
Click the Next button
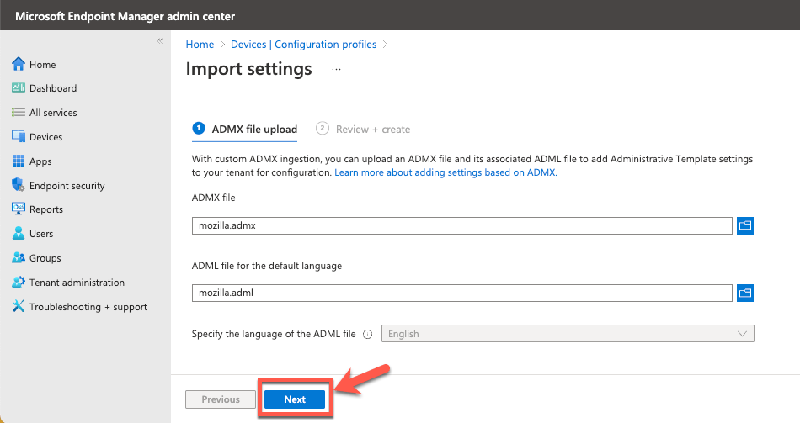click(295, 399)
